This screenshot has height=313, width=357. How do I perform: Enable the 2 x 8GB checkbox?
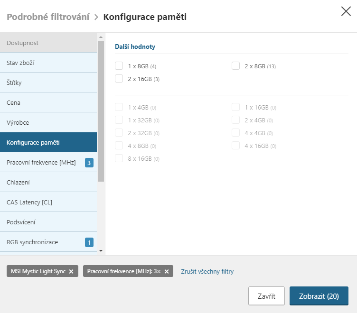coord(236,66)
